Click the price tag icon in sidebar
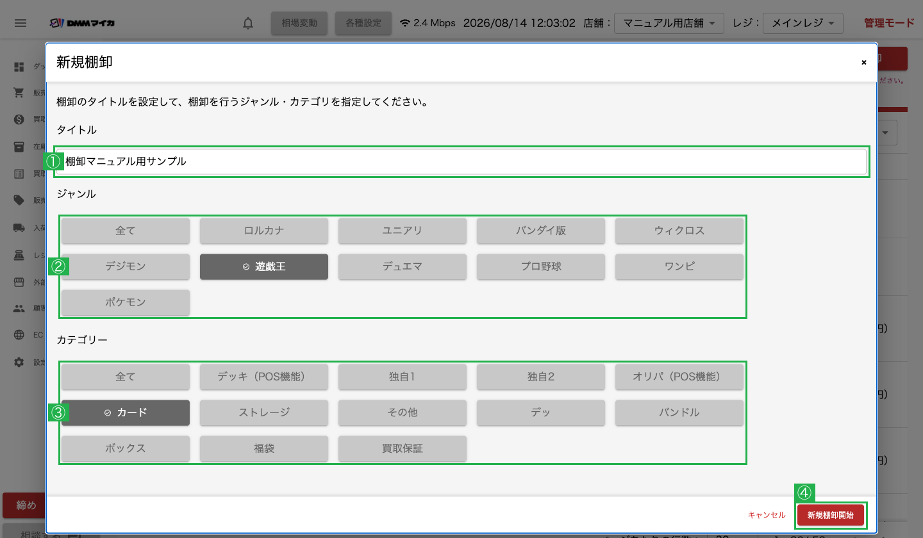 point(19,200)
